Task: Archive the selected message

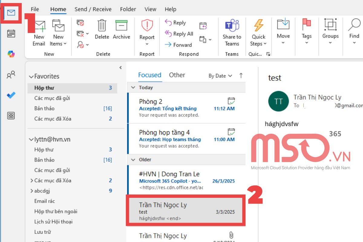Action: click(121, 29)
